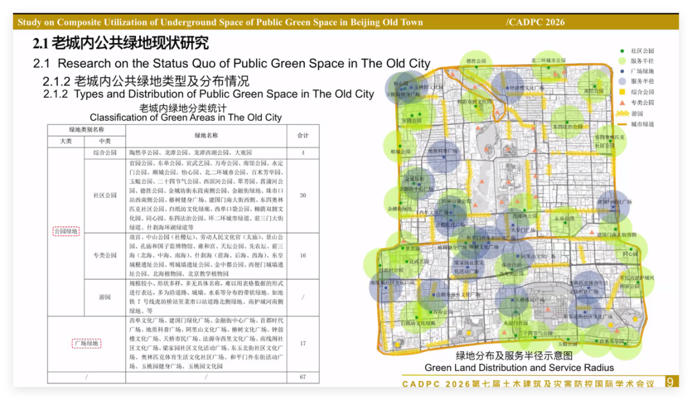The height and width of the screenshot is (400, 692).
Task: Select the orange triangle 专类公园 legend icon
Action: click(x=622, y=102)
